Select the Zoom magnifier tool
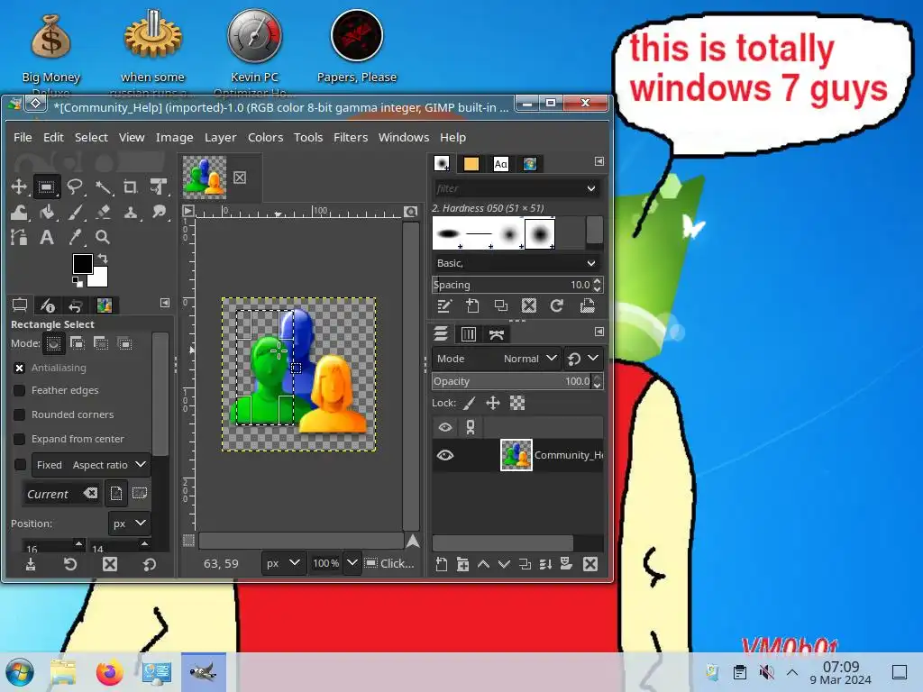 (103, 237)
